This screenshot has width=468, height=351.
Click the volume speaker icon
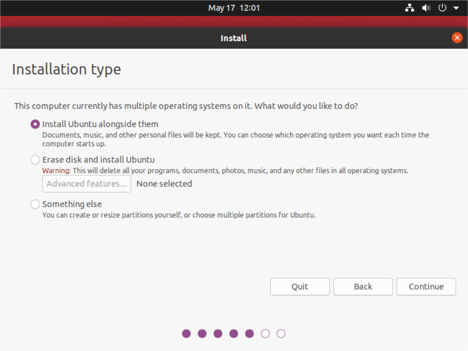pos(426,8)
